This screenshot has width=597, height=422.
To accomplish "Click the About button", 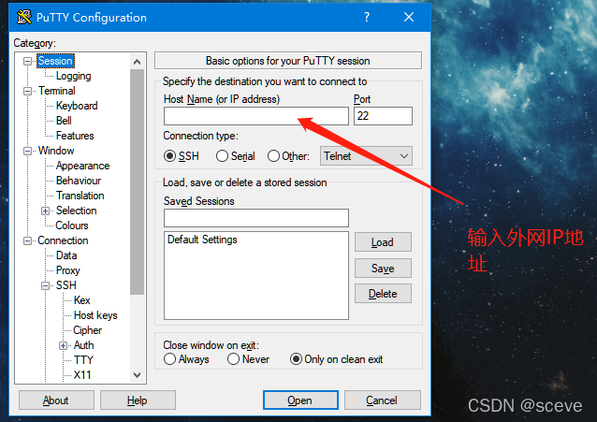I will pos(56,400).
